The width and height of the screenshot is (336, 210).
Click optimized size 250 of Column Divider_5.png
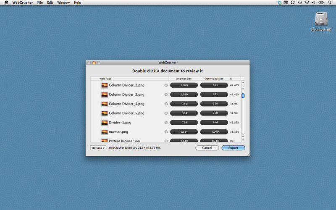click(x=214, y=113)
